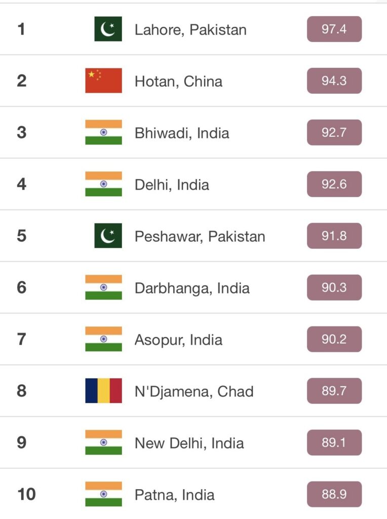Viewport: 387px width, 519px height.
Task: Select the Asopur, India row text
Action: [178, 340]
